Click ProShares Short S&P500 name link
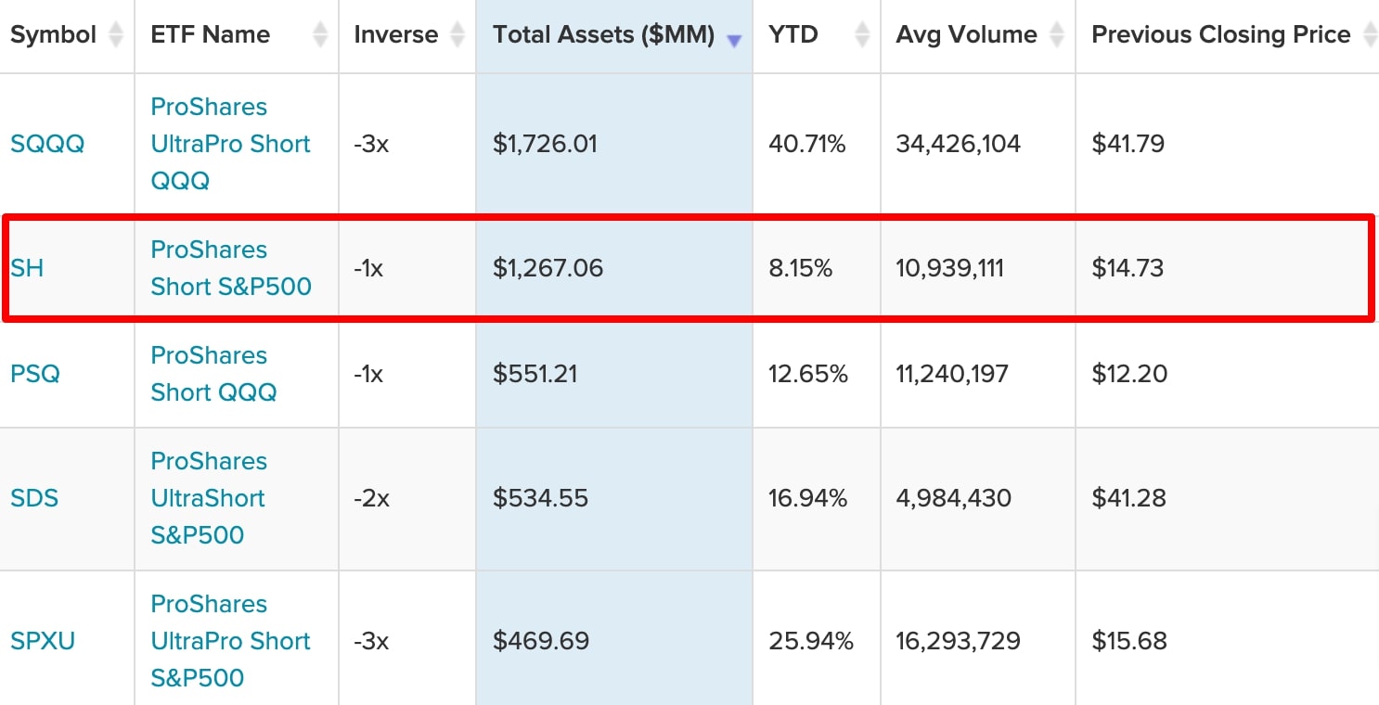Viewport: 1379px width, 705px height. (230, 268)
